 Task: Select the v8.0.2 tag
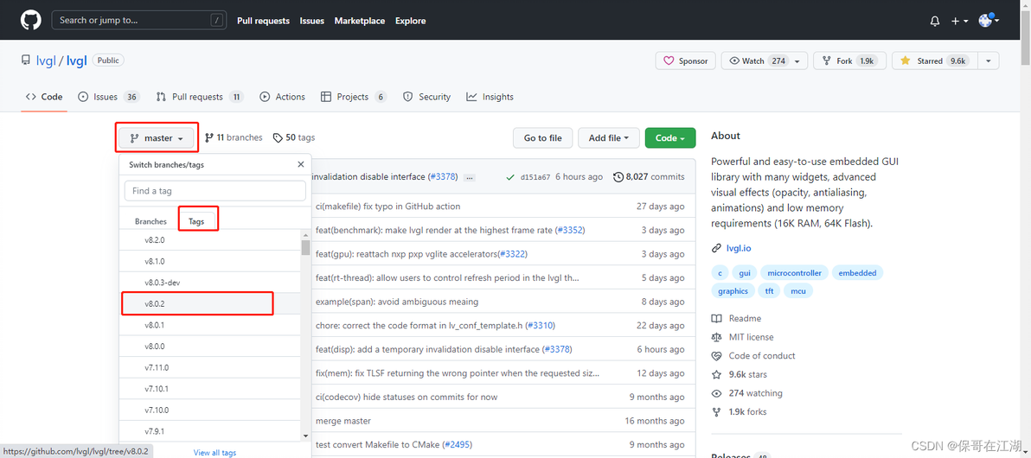(x=197, y=304)
